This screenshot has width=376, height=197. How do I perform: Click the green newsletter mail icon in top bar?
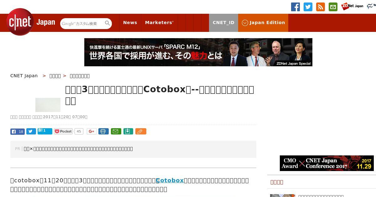pos(333,7)
